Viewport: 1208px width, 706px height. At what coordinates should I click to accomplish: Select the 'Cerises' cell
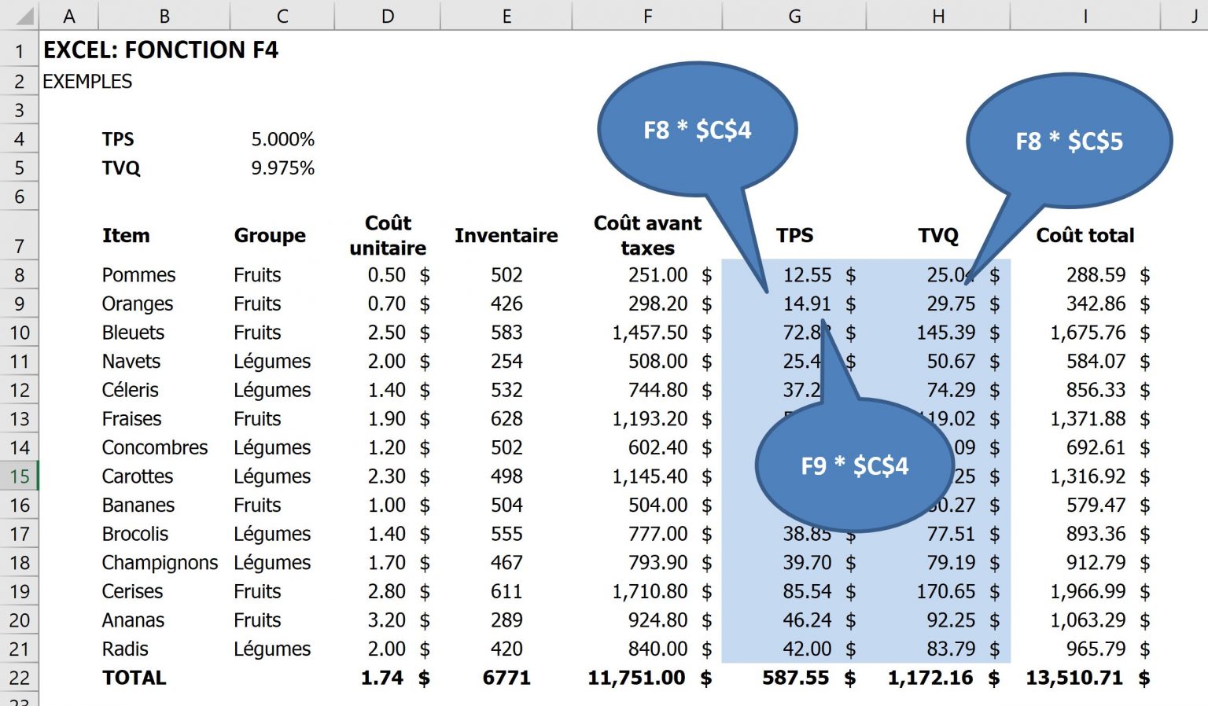pos(164,591)
